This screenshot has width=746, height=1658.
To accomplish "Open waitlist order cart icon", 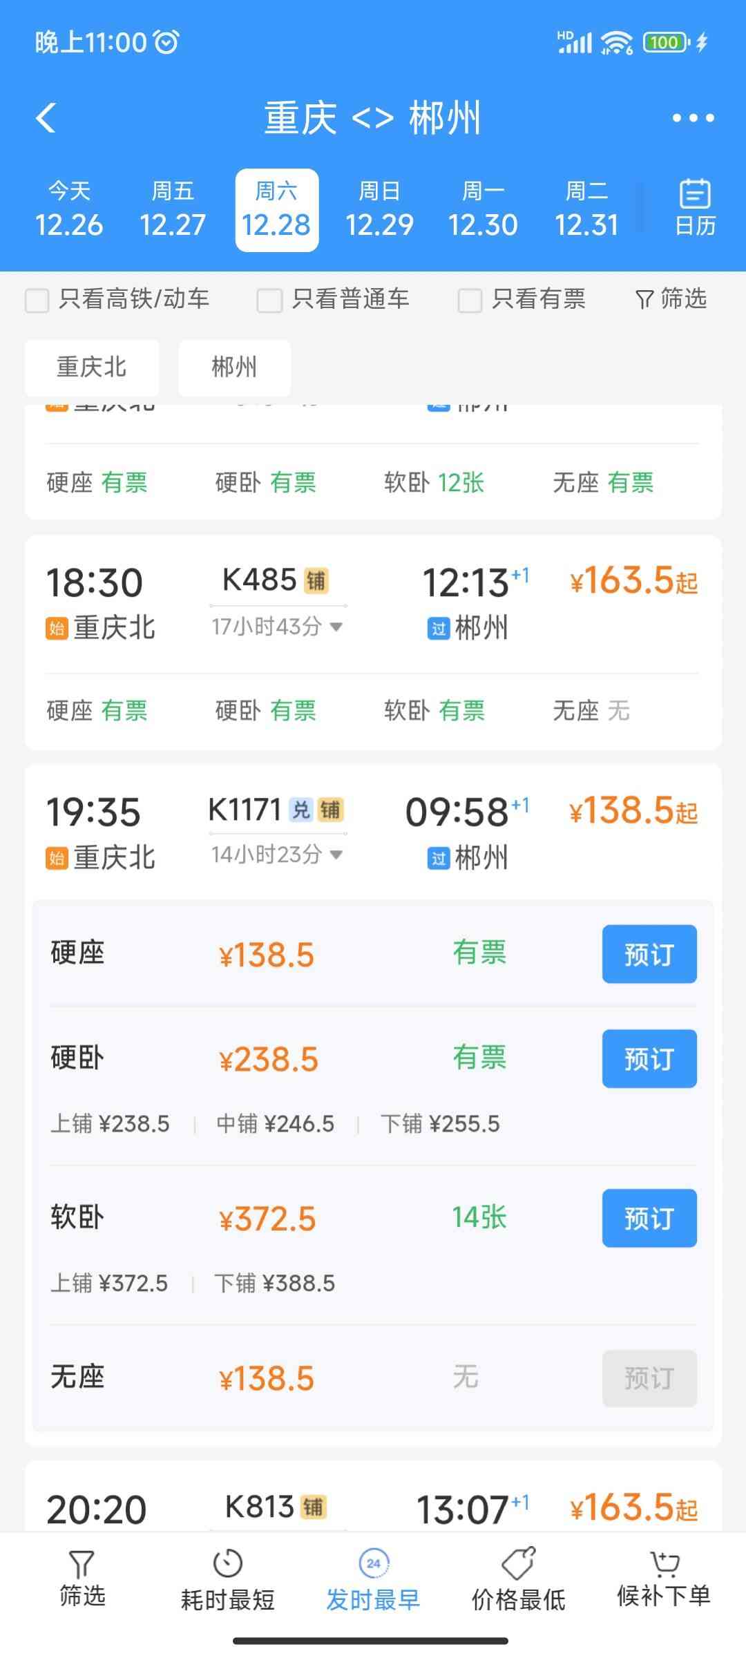I will (x=664, y=1563).
